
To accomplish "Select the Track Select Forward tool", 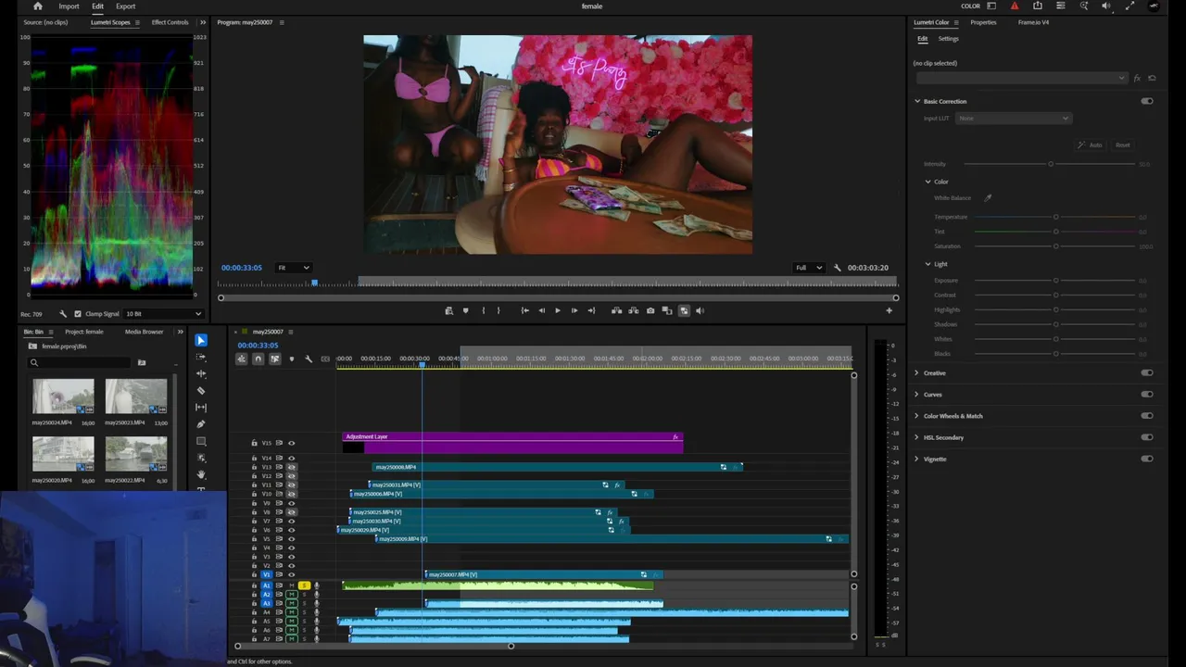I will tap(201, 357).
